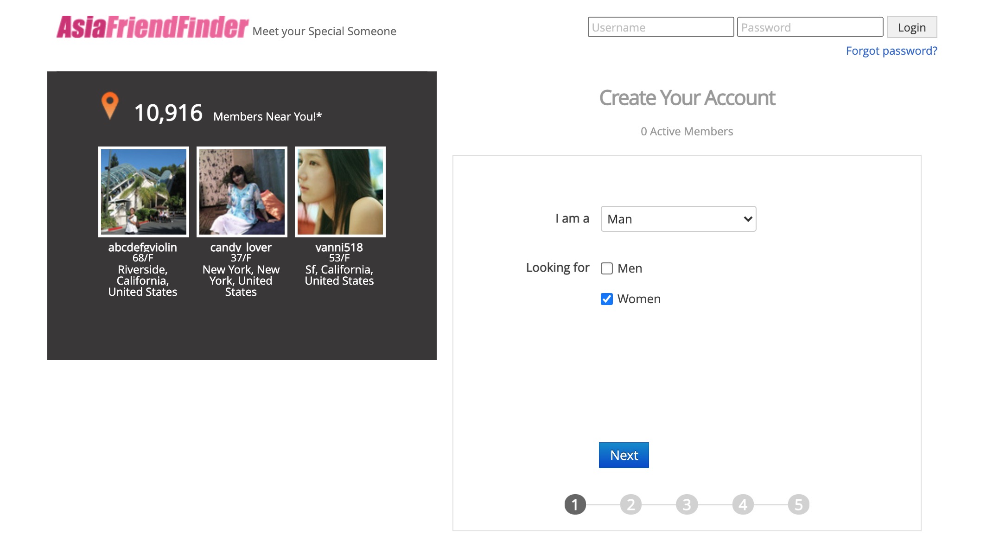Viewport: 993px width, 535px height.
Task: Click the AsiaFriendFinder logo
Action: tap(153, 27)
